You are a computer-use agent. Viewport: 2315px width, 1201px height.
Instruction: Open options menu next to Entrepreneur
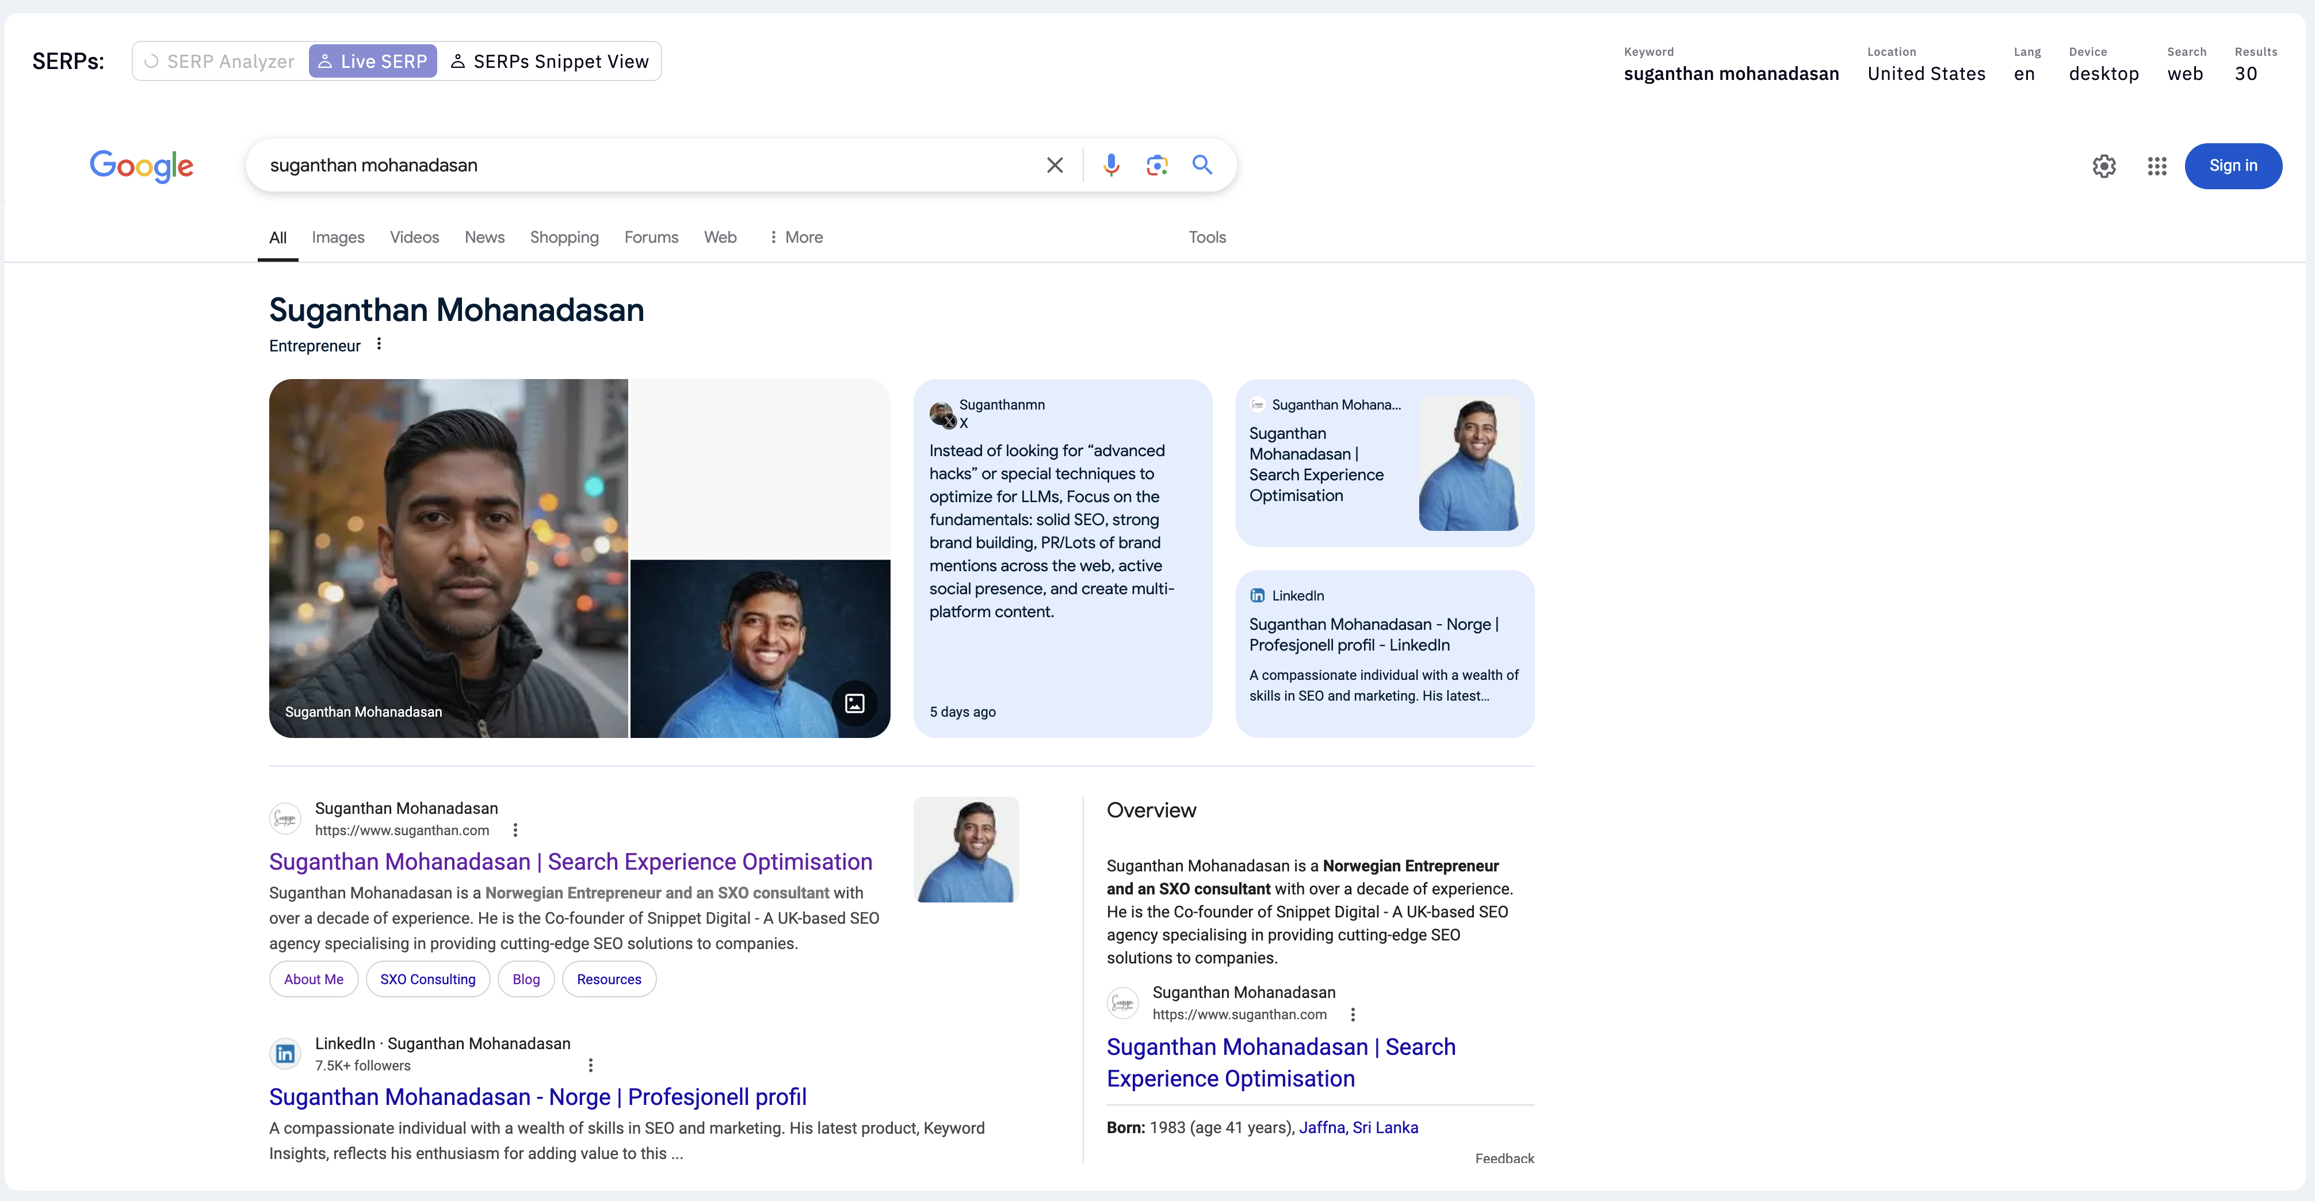tap(379, 344)
